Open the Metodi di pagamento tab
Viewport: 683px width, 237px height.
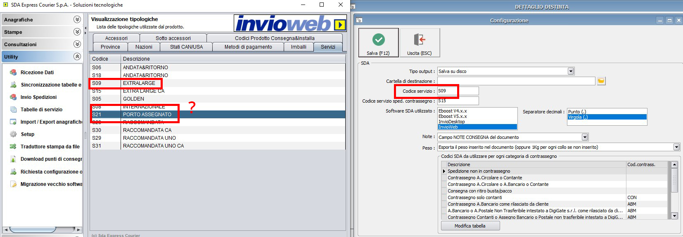pyautogui.click(x=248, y=47)
